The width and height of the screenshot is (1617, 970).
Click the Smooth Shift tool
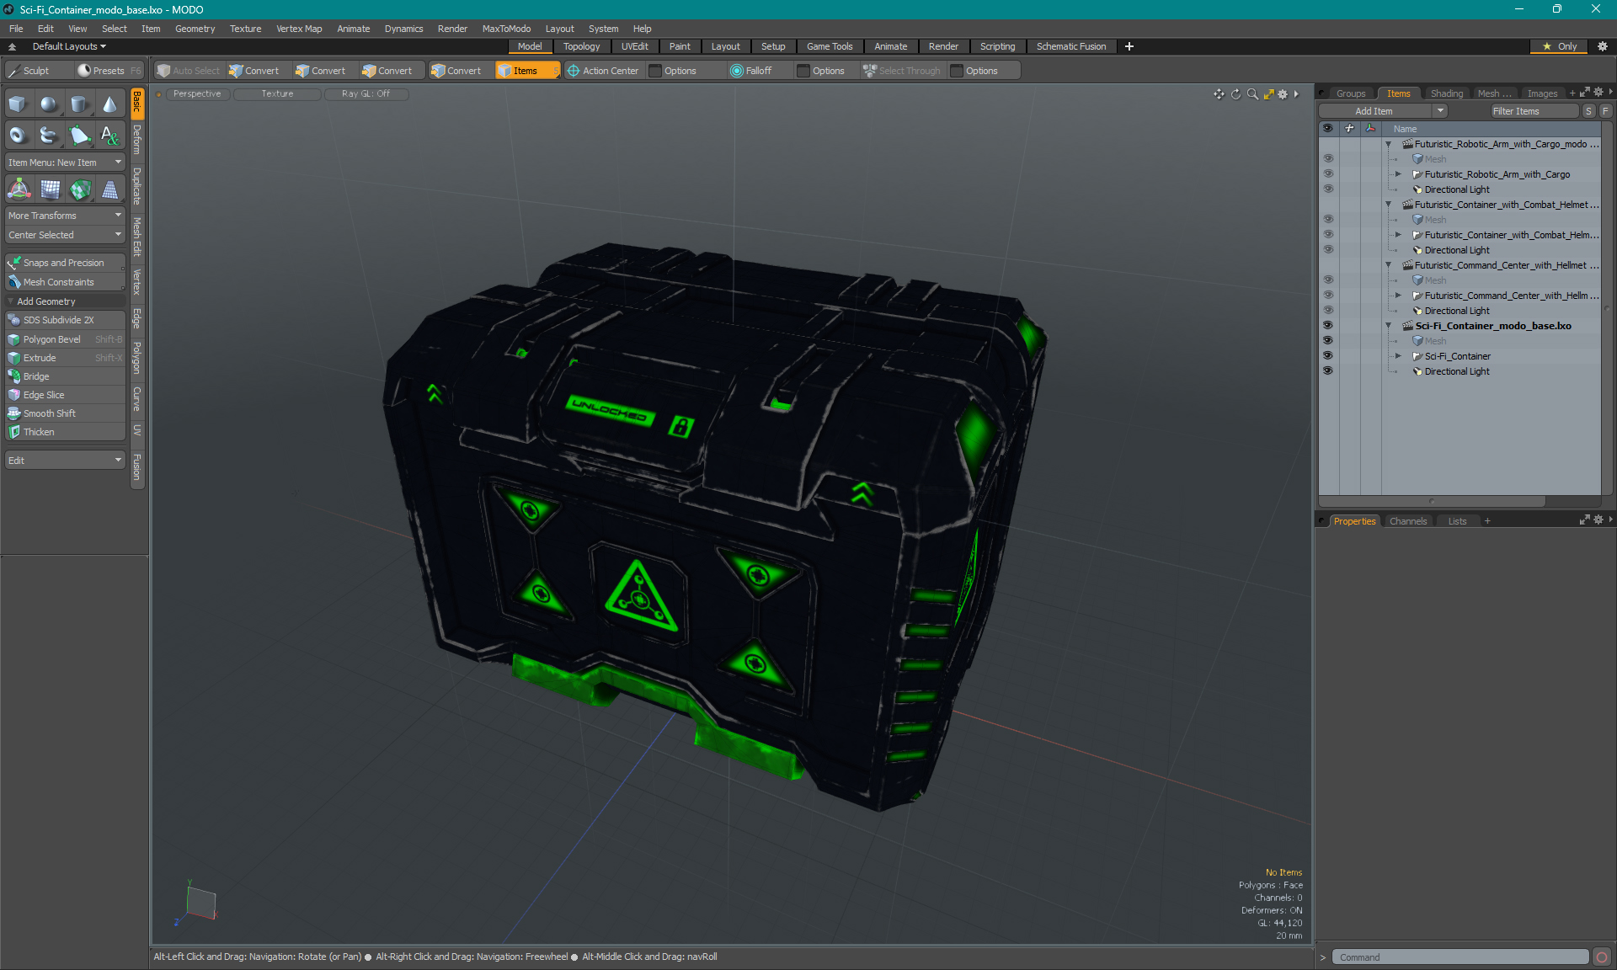[49, 413]
